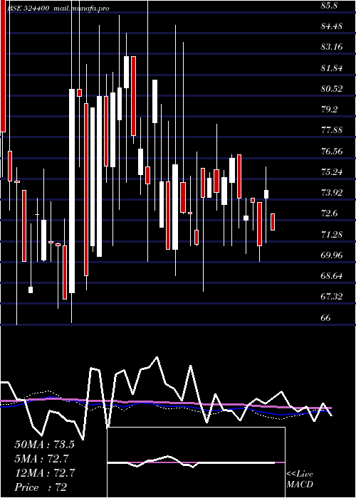Click the 72.6 price axis label
356x498 pixels.
click(329, 213)
